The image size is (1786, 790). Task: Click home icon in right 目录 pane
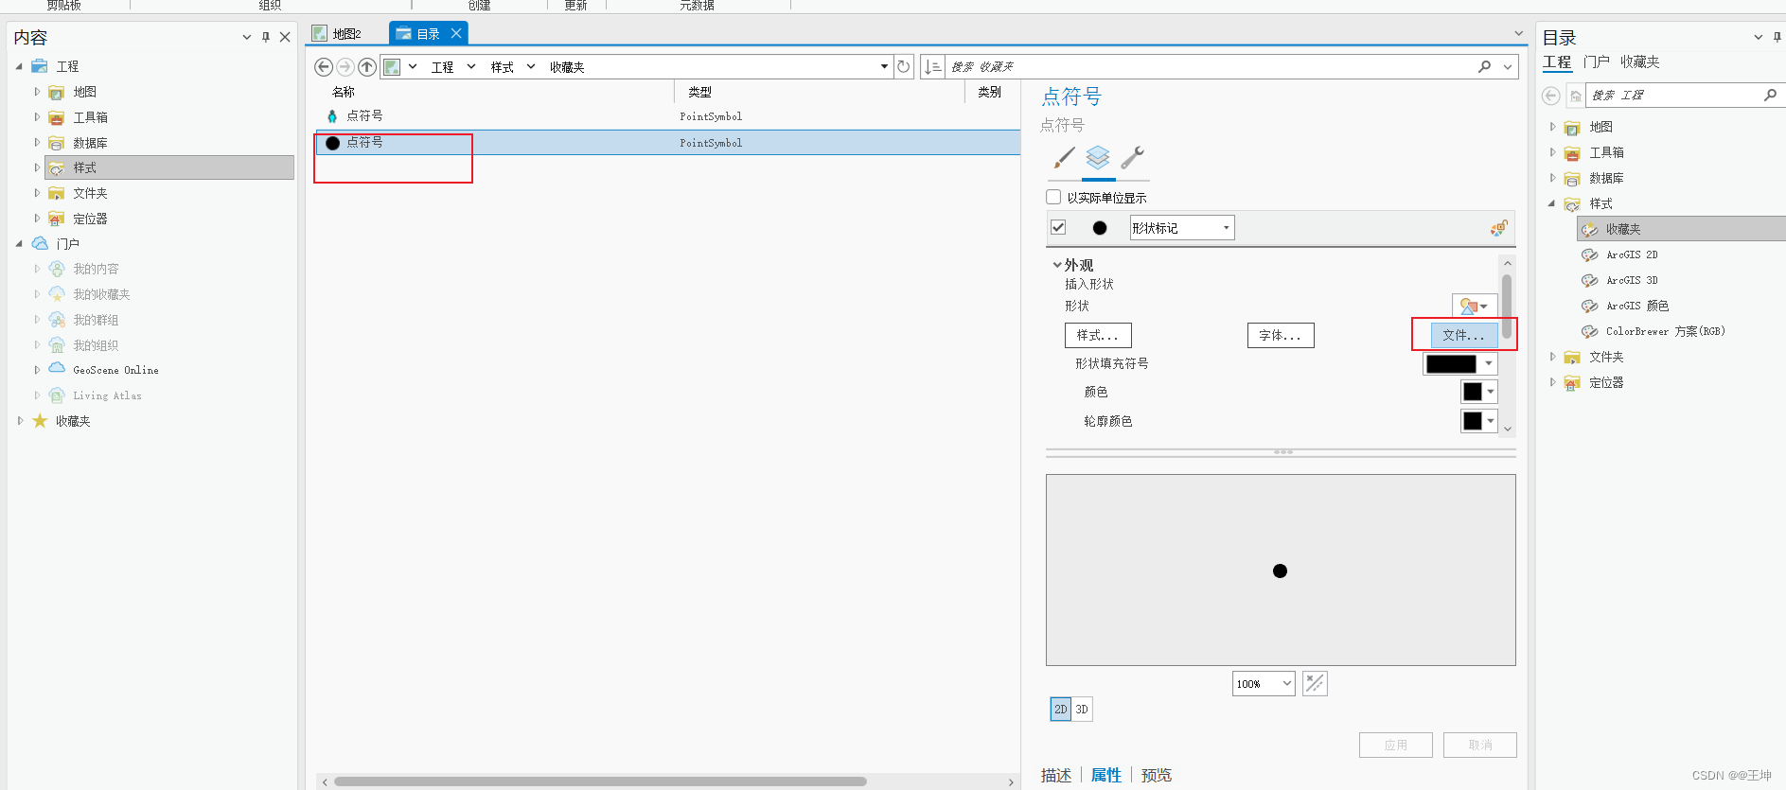click(1576, 96)
